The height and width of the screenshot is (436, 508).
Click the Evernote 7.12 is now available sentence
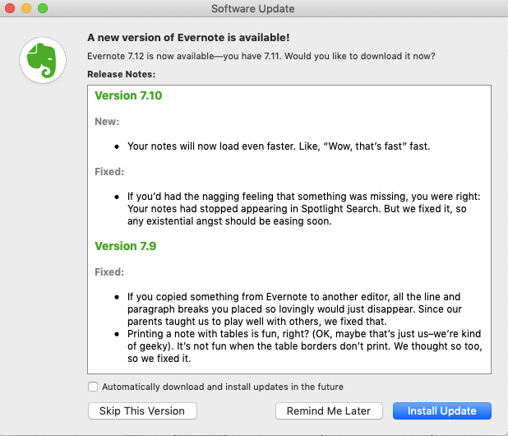(x=261, y=56)
